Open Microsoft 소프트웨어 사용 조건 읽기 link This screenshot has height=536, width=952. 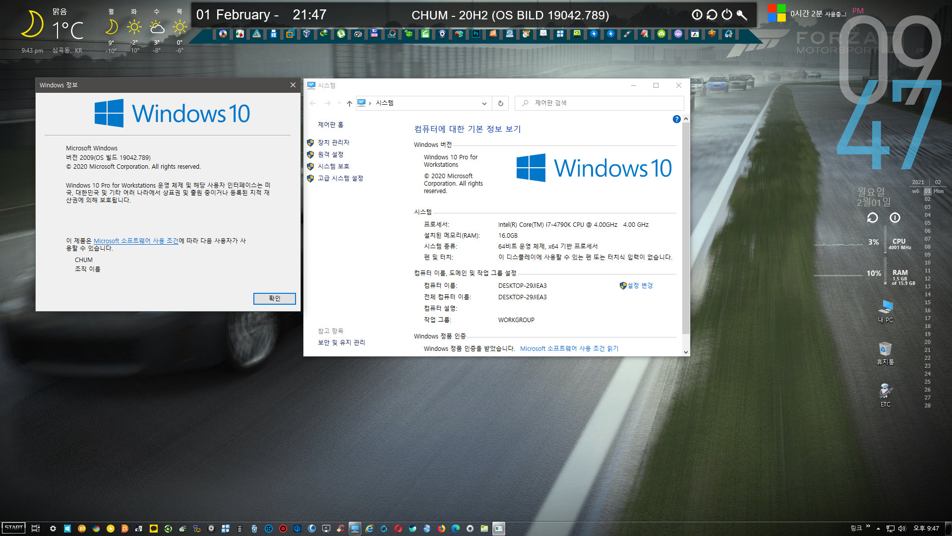(569, 348)
